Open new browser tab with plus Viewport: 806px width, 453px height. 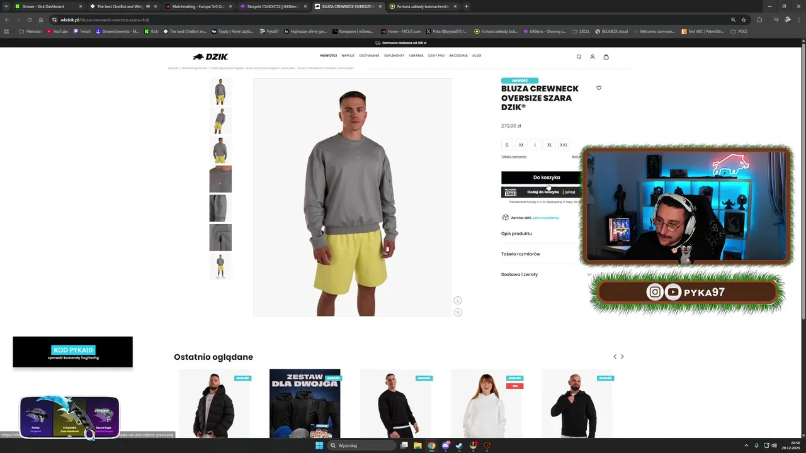467,6
